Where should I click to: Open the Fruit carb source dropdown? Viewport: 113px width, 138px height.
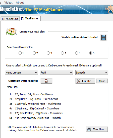click(x=56, y=73)
